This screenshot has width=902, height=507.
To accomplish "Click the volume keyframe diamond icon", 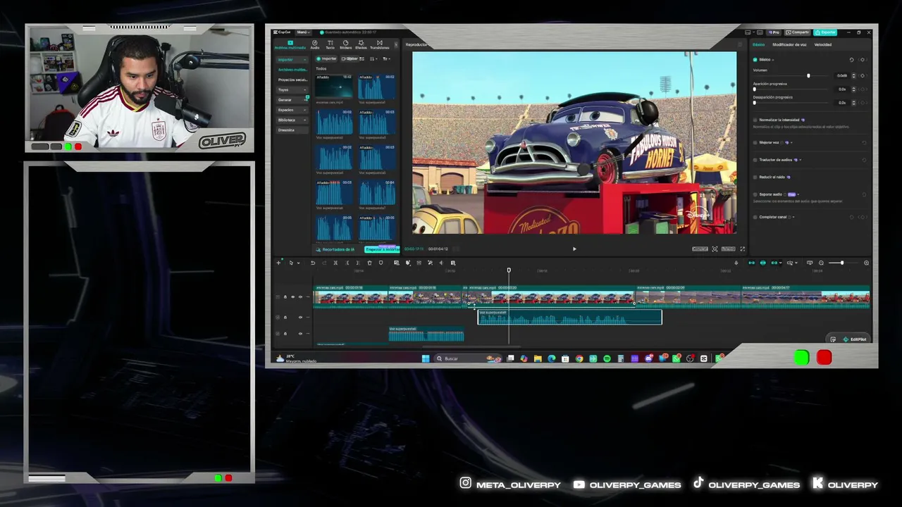I will tap(863, 75).
